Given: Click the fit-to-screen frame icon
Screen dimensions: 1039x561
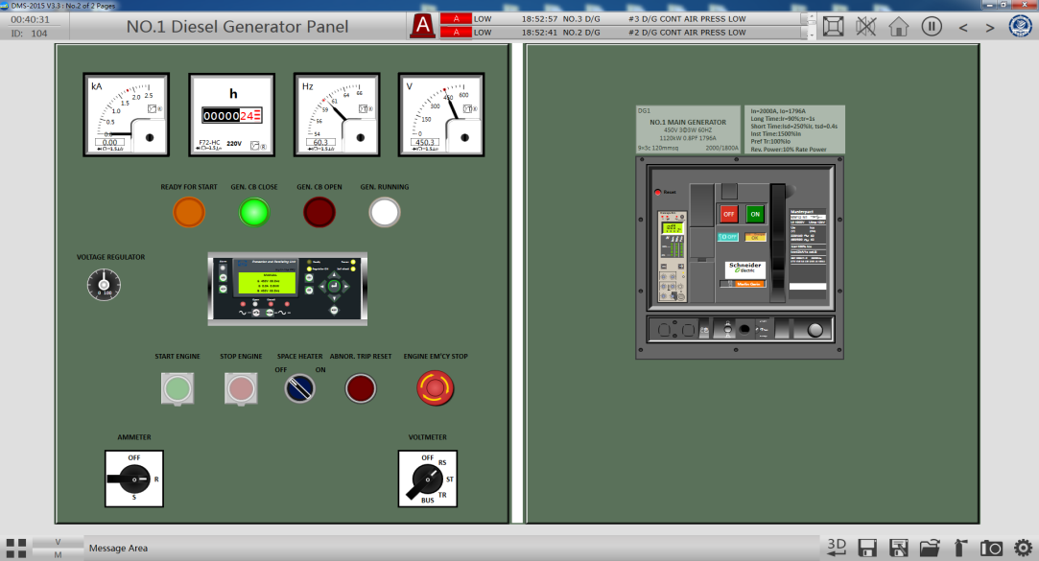Looking at the screenshot, I should point(834,26).
